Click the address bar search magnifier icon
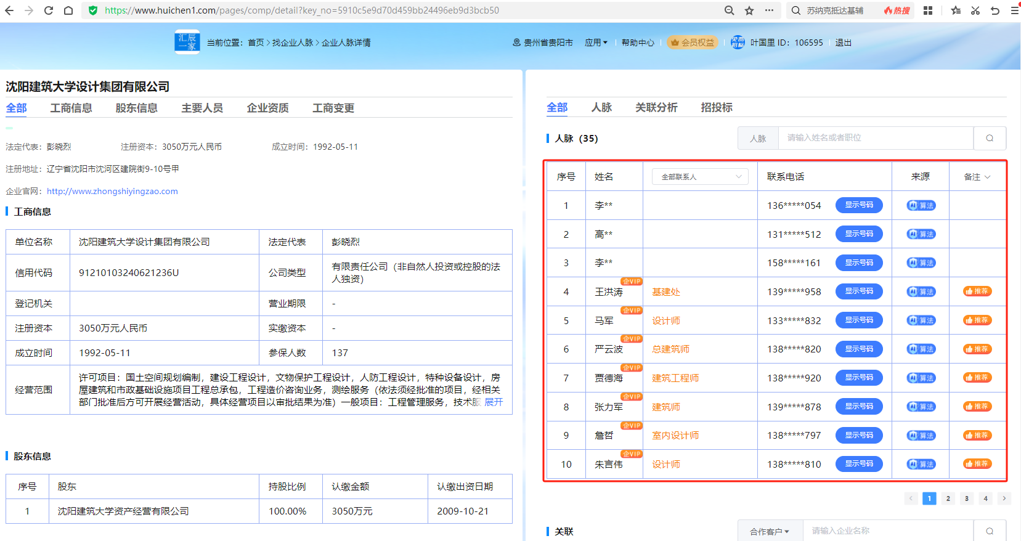Viewport: 1021px width, 541px height. coord(730,10)
